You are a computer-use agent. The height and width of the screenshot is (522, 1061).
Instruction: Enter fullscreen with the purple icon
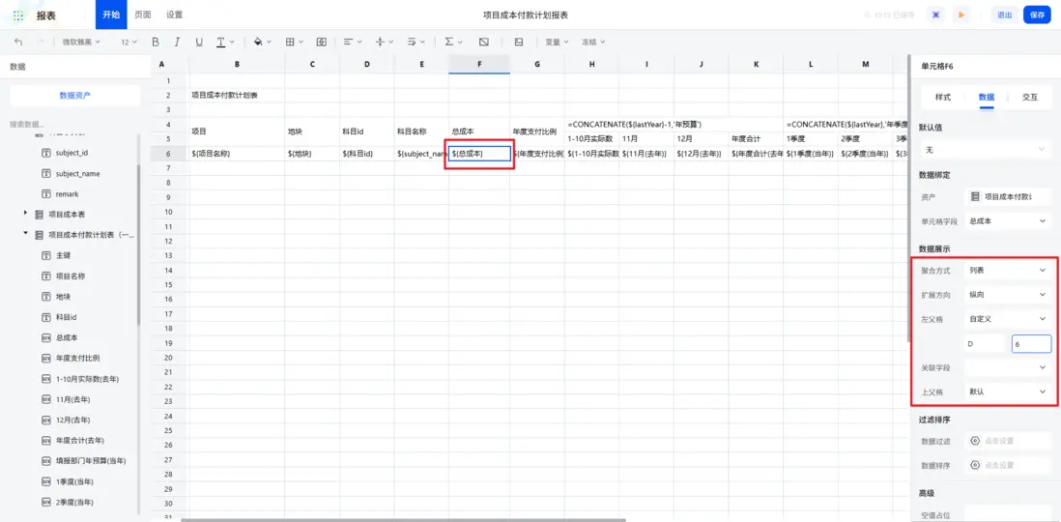click(x=935, y=14)
